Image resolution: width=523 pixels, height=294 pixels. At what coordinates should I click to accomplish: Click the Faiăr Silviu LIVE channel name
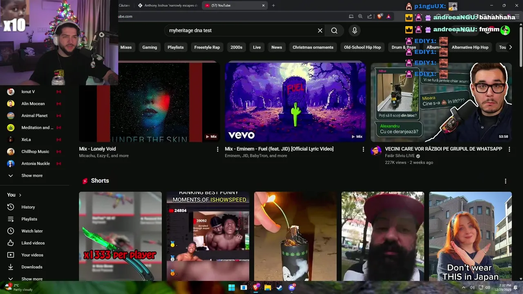pyautogui.click(x=400, y=156)
